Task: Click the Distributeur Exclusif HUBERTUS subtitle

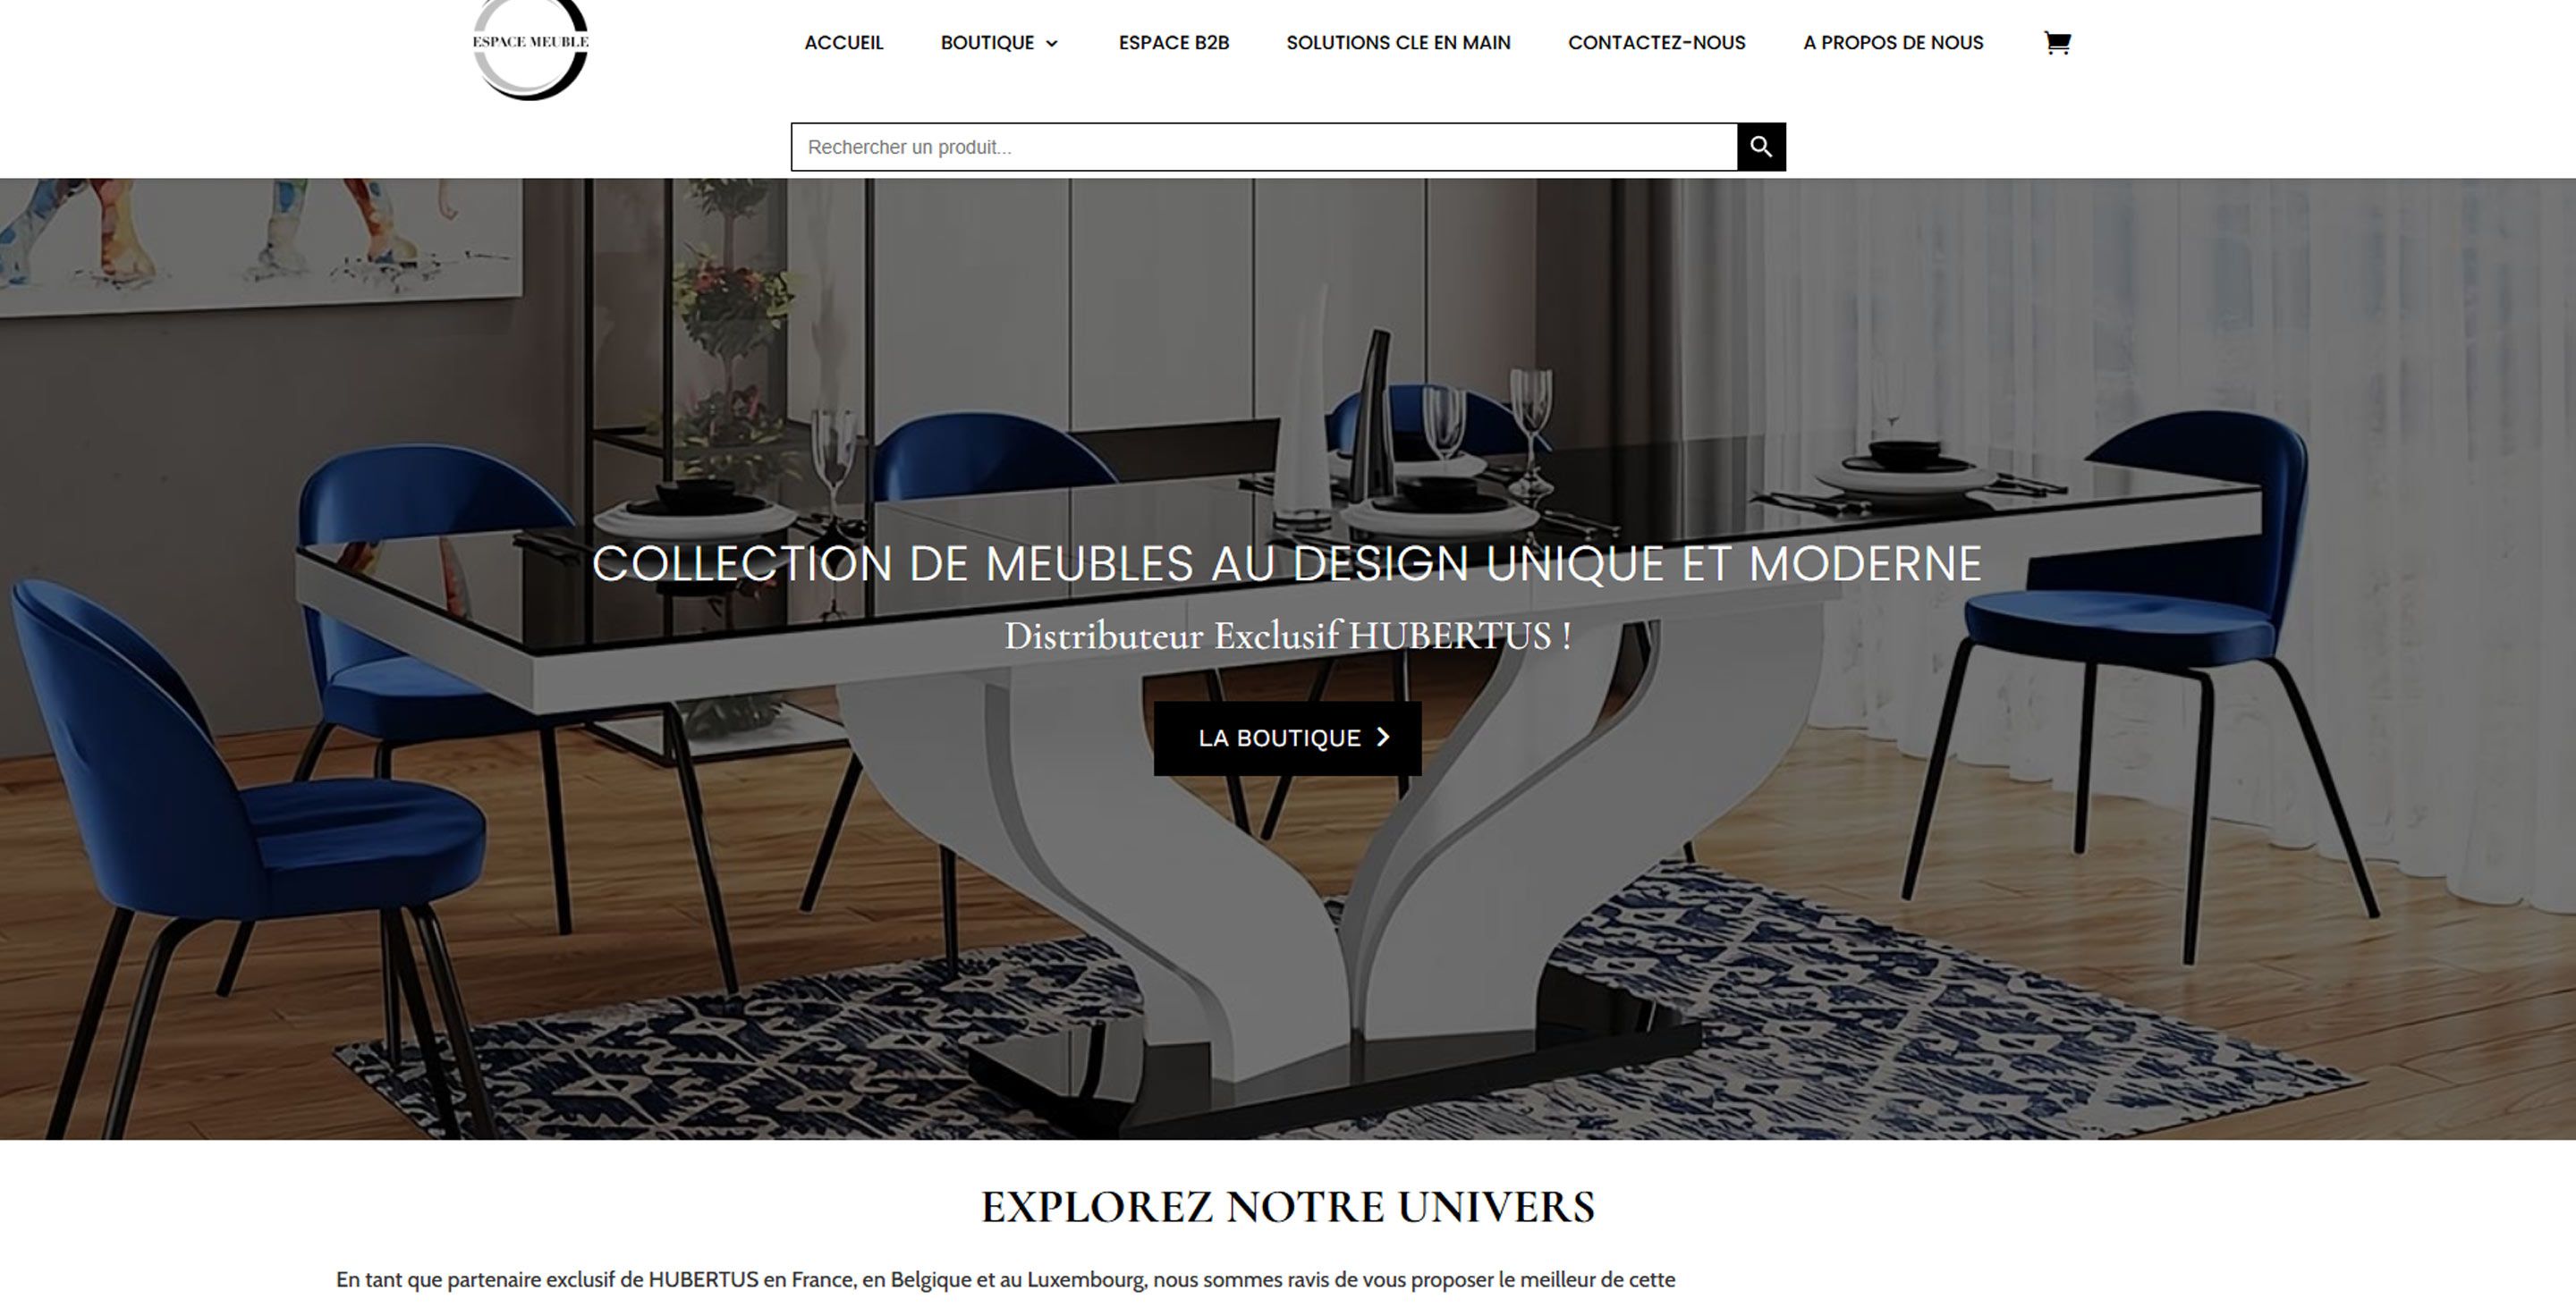Action: point(1287,636)
